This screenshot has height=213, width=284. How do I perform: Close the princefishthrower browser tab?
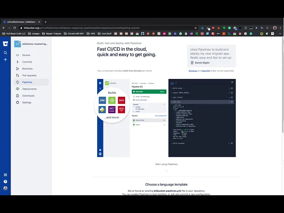(39, 22)
